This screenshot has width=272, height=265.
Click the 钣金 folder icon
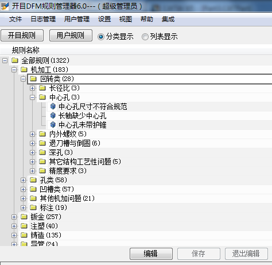coord(24,217)
